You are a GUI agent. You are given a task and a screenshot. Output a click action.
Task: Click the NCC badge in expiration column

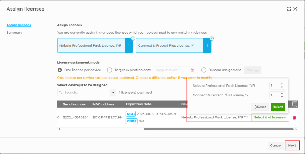tap(131, 114)
